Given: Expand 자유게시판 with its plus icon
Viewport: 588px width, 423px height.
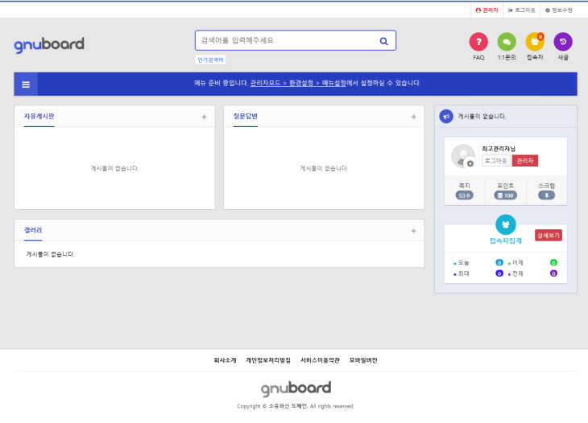Looking at the screenshot, I should click(x=205, y=117).
